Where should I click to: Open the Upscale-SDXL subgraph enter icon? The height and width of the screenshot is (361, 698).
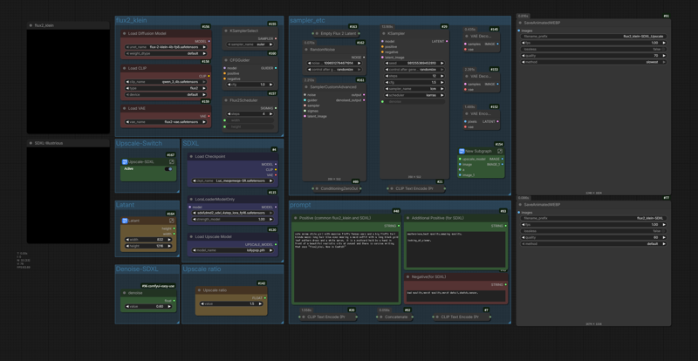(x=172, y=161)
